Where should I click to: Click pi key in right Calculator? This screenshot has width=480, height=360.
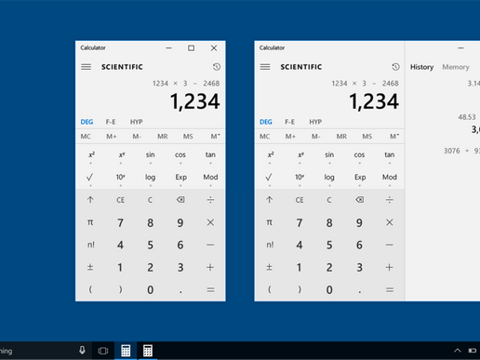[269, 222]
